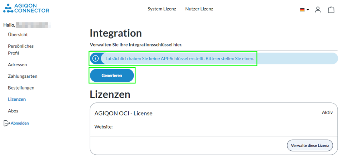This screenshot has height=159, width=343.
Task: Click the AGIQON OCI - License title
Action: click(x=123, y=114)
